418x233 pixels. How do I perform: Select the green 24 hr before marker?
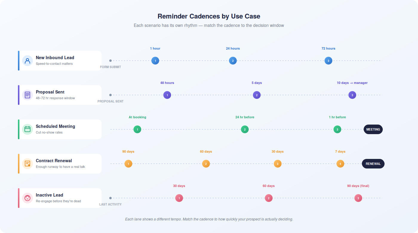[x=245, y=129]
